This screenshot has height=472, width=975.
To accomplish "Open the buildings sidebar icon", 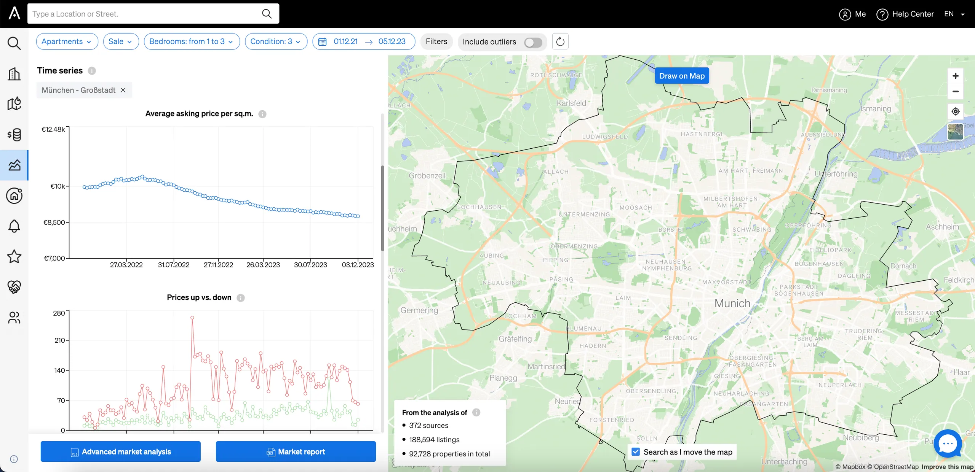I will (x=14, y=74).
